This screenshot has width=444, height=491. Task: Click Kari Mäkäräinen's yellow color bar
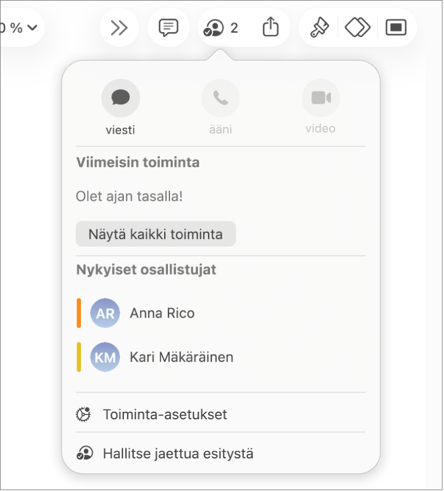click(79, 357)
